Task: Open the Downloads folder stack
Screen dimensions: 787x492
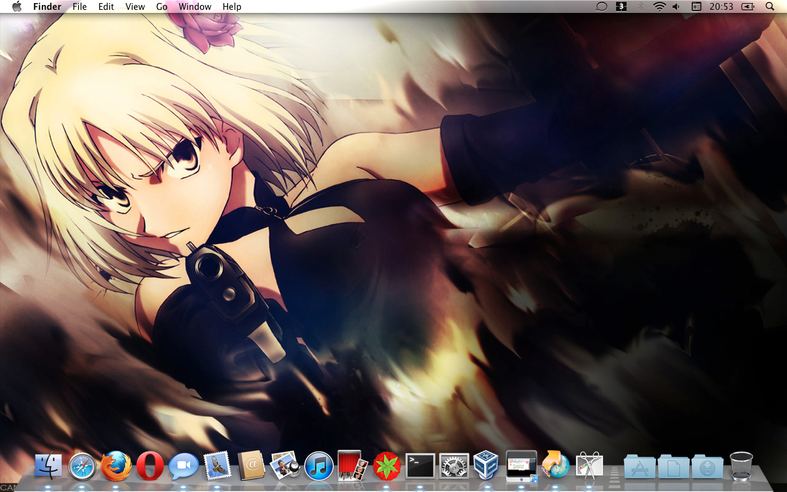Action: [707, 466]
